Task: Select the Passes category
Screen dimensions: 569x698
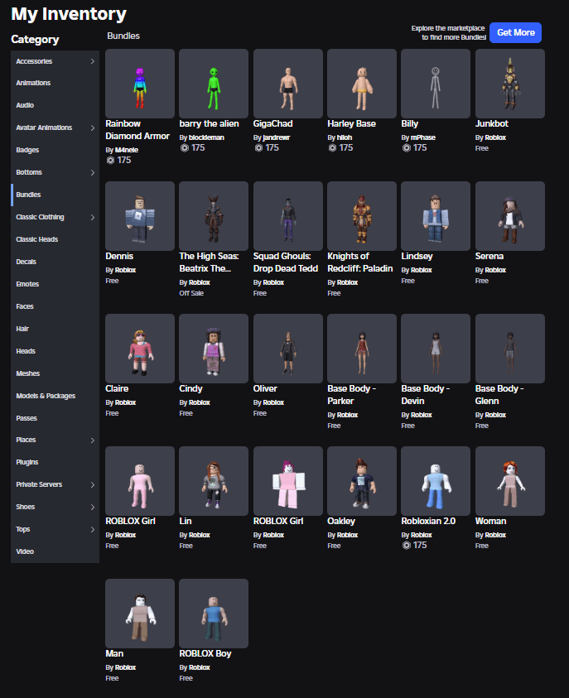Action: pos(55,418)
